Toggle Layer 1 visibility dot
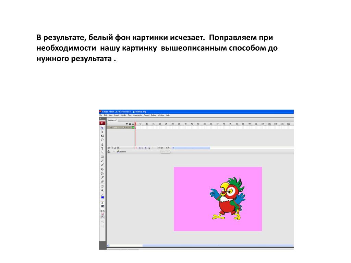351x263 pixels. 127,127
